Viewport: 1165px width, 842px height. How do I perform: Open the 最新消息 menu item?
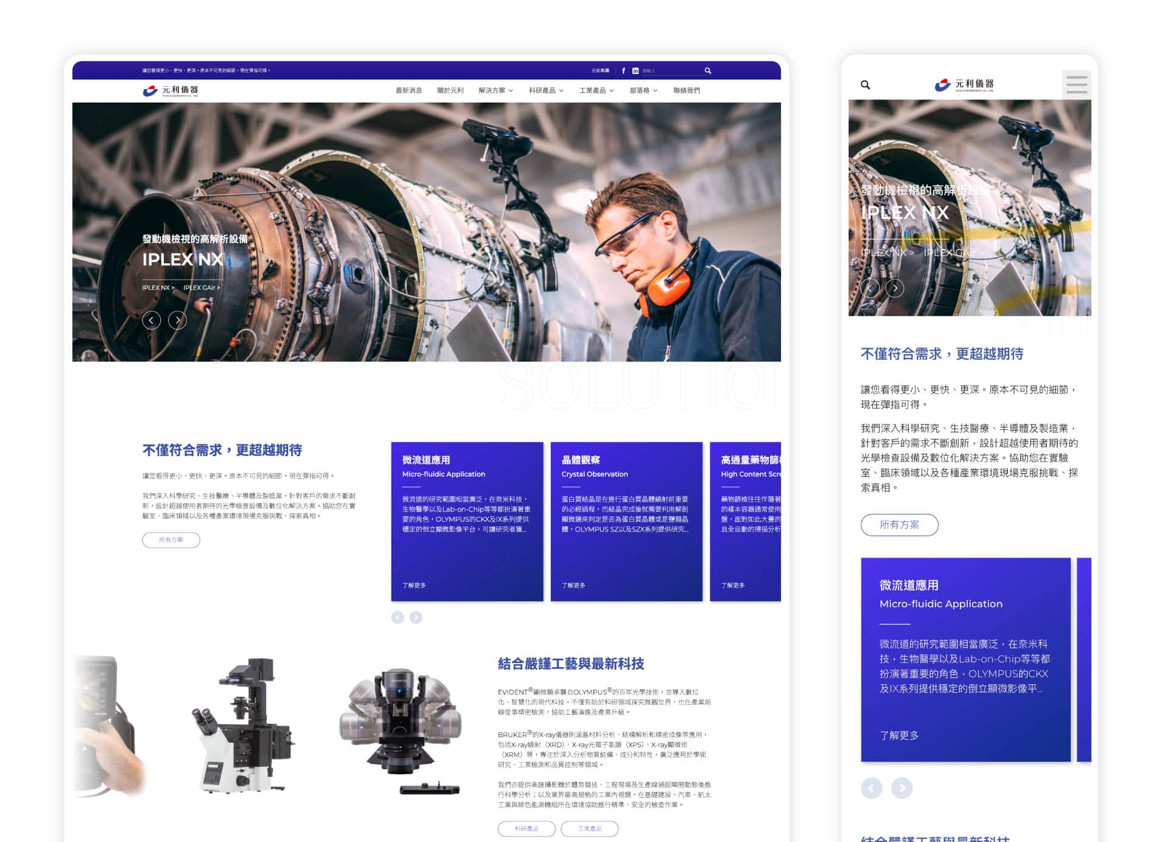pos(409,90)
